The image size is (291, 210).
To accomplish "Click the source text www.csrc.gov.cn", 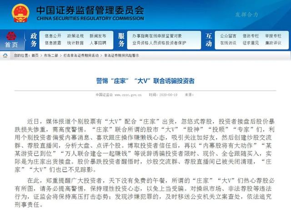I will [x=128, y=95].
